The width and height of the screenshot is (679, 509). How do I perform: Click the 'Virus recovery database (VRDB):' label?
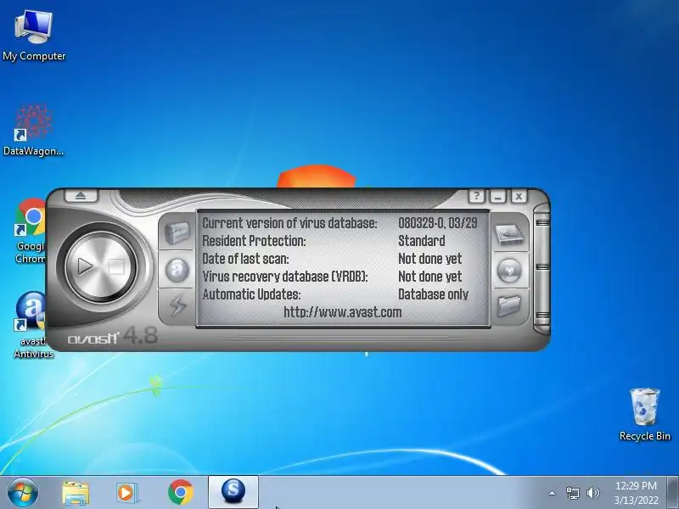point(285,277)
